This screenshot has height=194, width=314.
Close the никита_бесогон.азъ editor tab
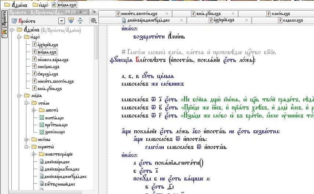167,14
